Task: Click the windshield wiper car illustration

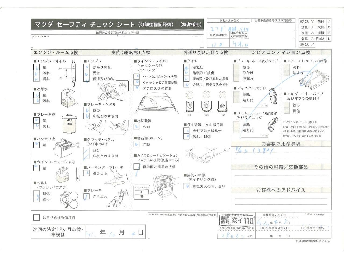Action: point(156,103)
